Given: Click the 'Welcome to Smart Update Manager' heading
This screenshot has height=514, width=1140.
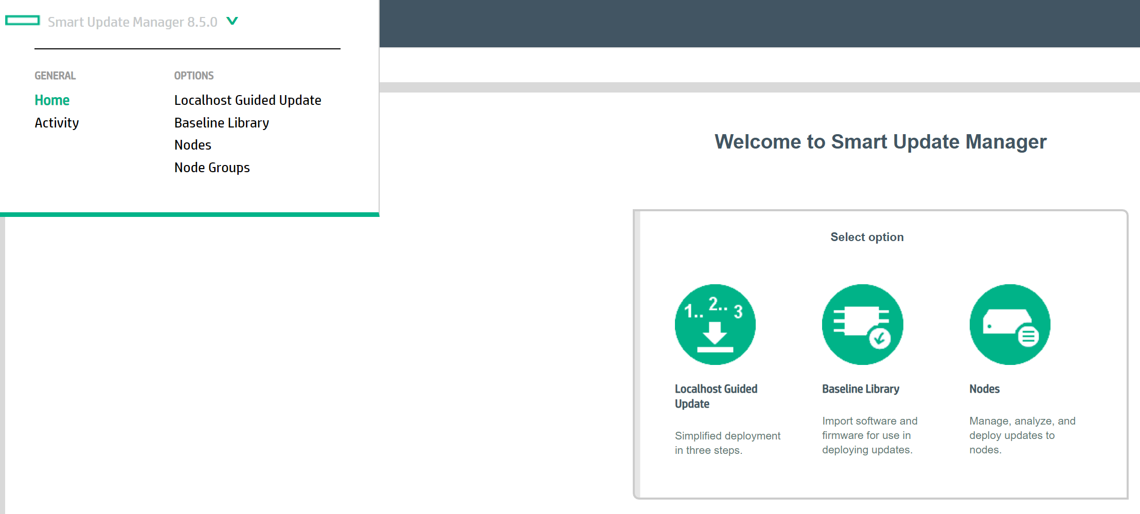Looking at the screenshot, I should point(880,142).
